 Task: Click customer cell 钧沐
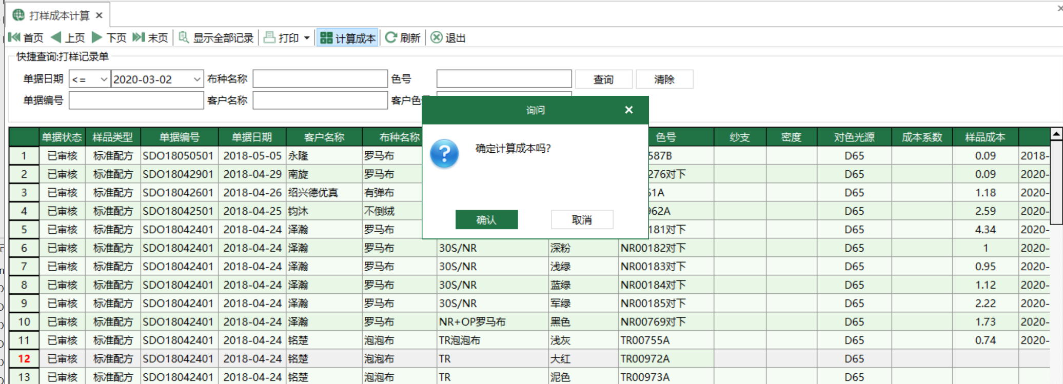[324, 211]
